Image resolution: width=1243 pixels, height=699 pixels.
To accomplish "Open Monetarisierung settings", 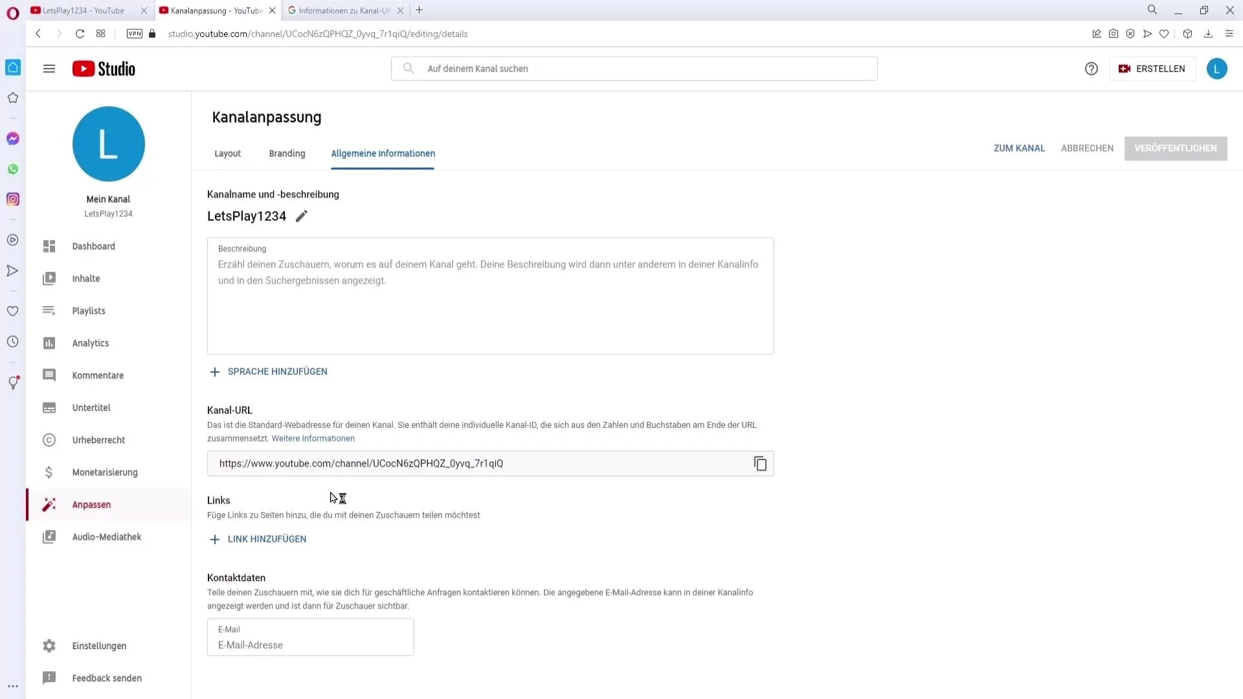I will tap(105, 472).
